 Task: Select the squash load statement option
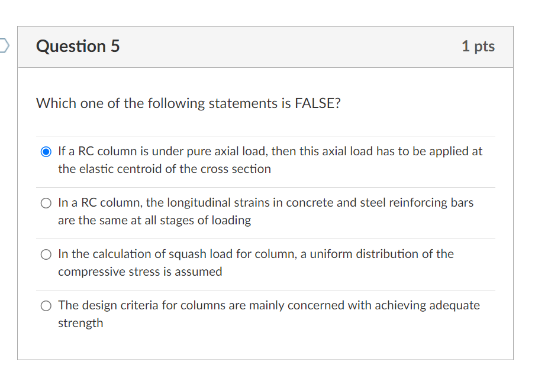46,254
